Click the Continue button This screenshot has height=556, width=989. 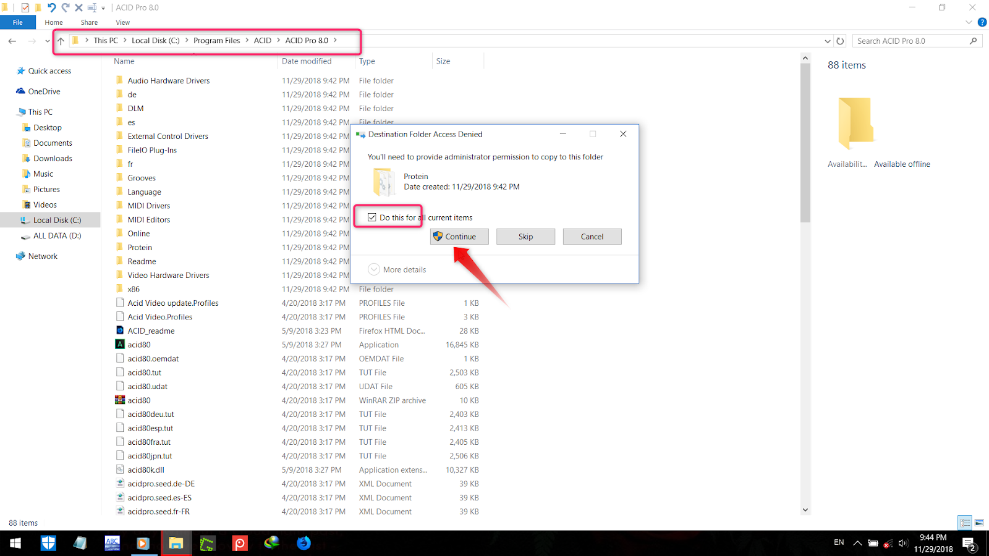[x=459, y=237]
